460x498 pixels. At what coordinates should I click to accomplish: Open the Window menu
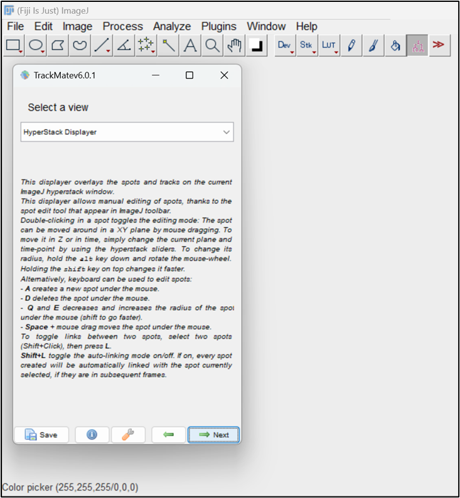(266, 26)
